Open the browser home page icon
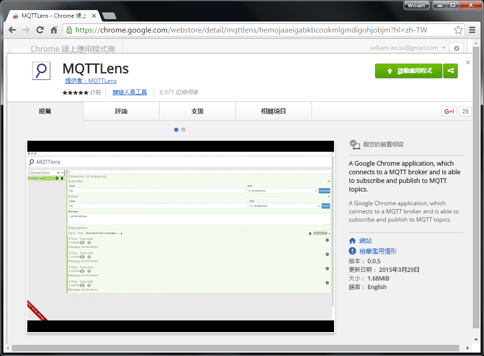The height and width of the screenshot is (356, 484). pos(54,30)
